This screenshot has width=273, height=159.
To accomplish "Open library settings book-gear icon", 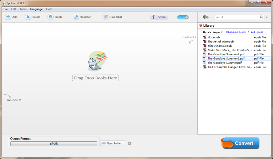I will pos(206,17).
